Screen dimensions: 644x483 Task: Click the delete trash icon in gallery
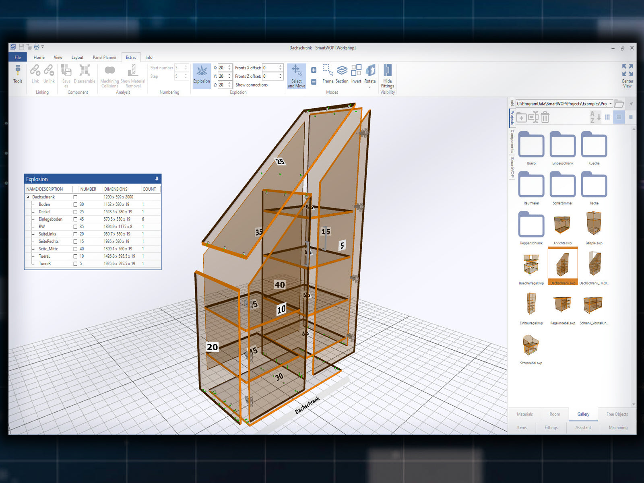(545, 117)
